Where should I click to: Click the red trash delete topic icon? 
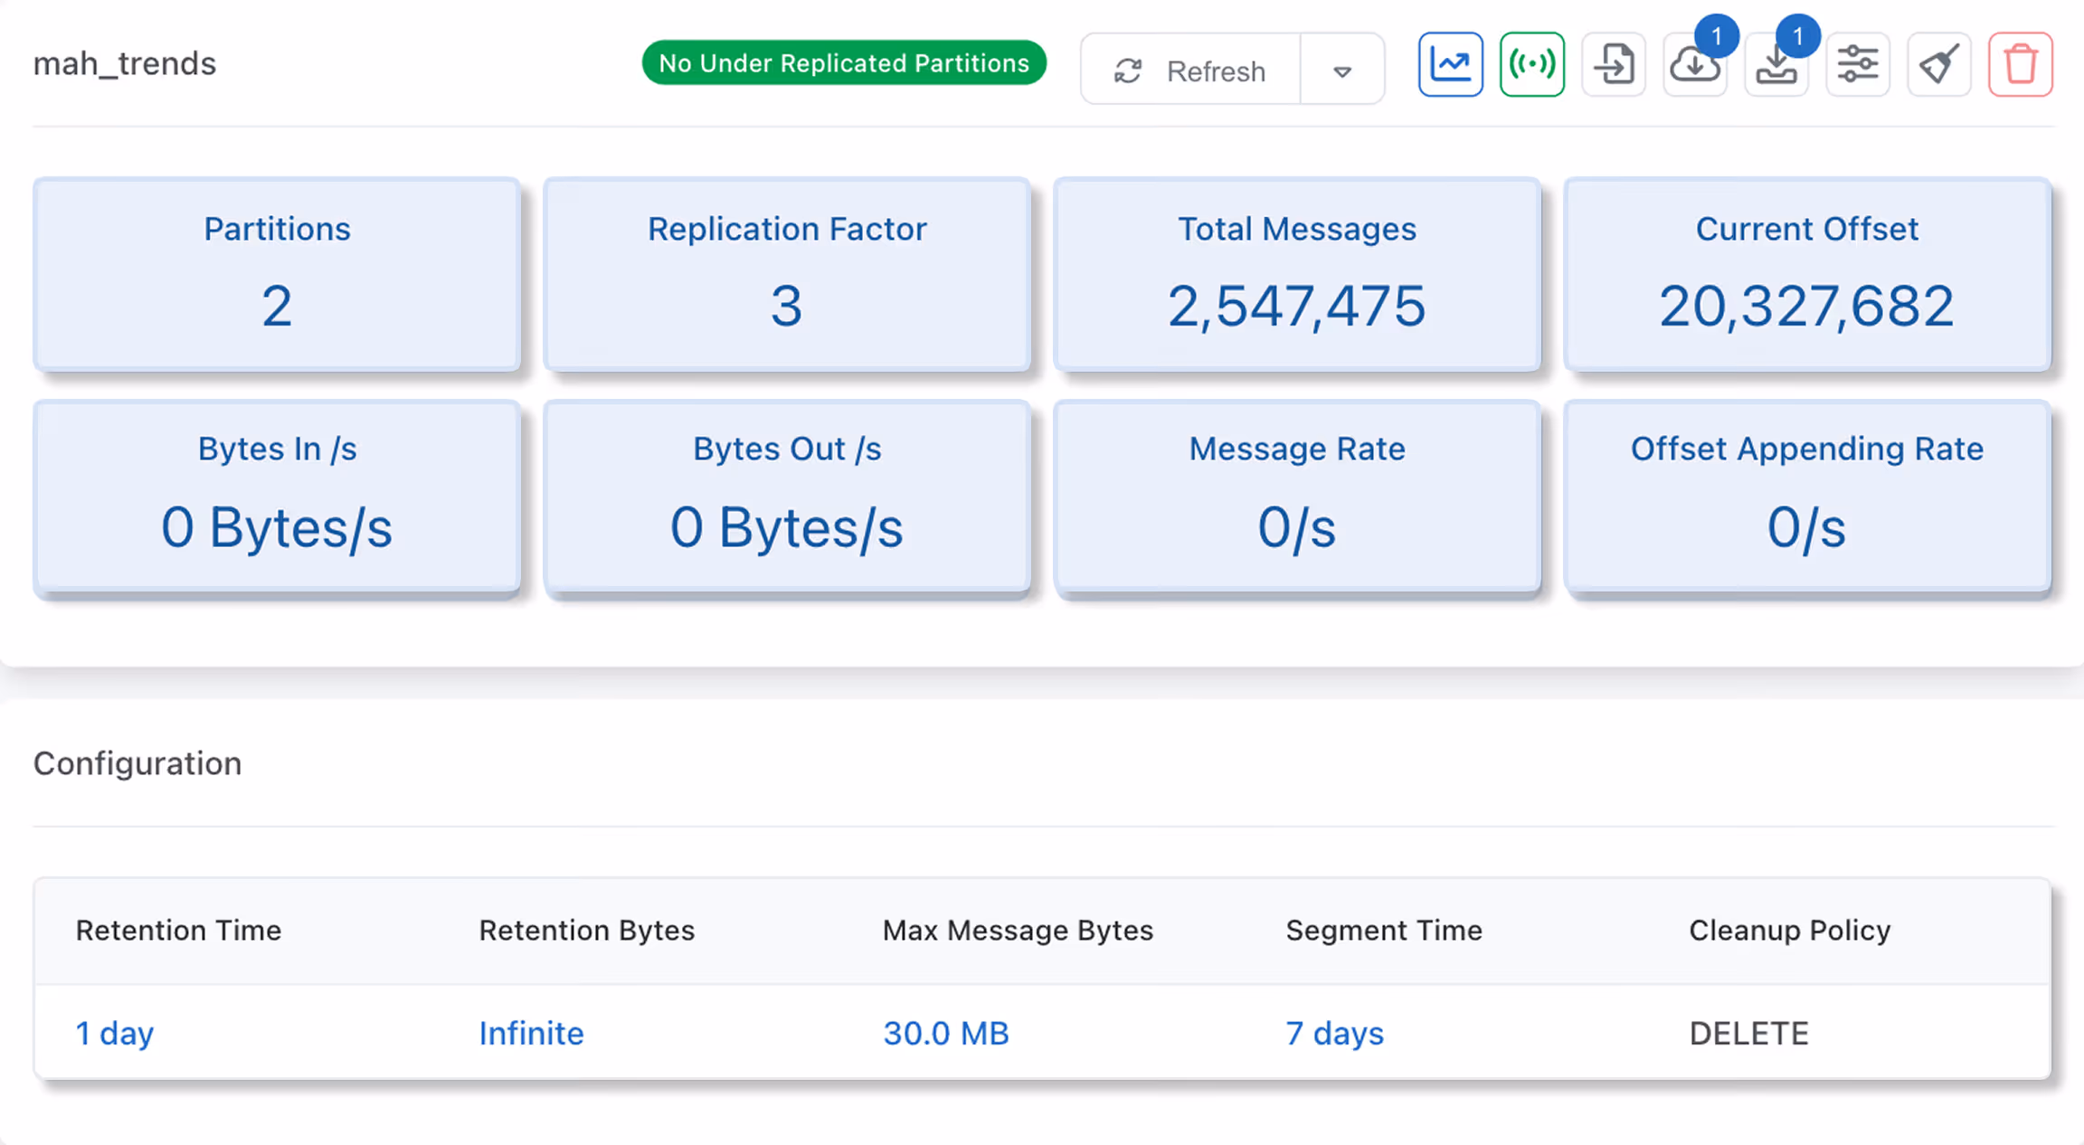coord(2021,64)
